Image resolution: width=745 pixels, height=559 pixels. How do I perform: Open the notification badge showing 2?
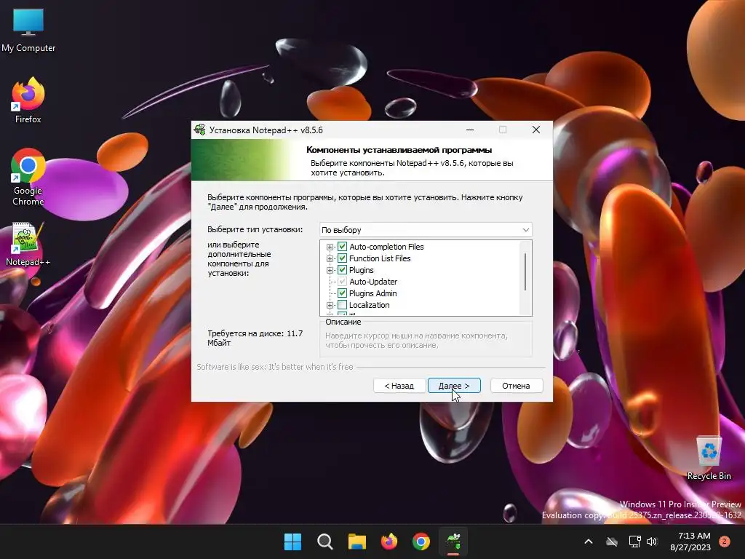click(x=725, y=542)
